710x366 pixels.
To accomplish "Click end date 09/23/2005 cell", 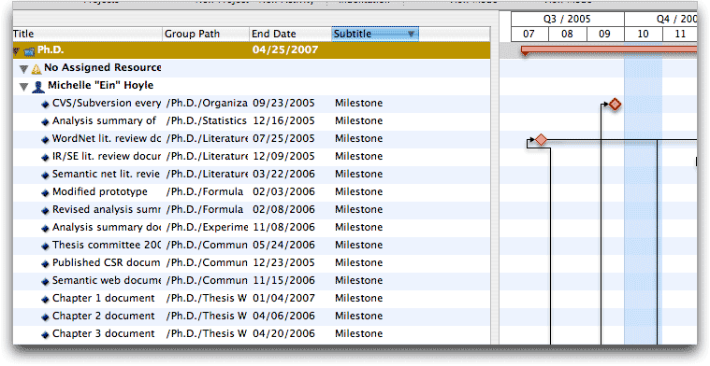I will (x=283, y=103).
